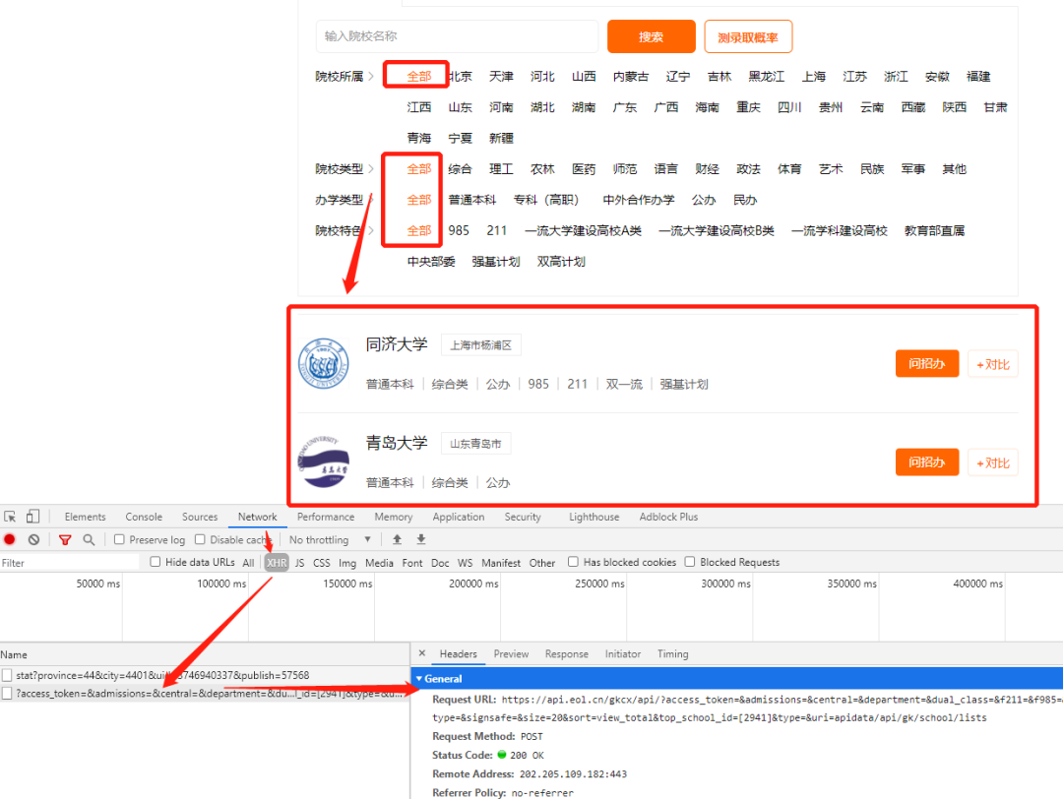Click the export HAR download arrow icon
This screenshot has height=799, width=1063.
pyautogui.click(x=421, y=539)
